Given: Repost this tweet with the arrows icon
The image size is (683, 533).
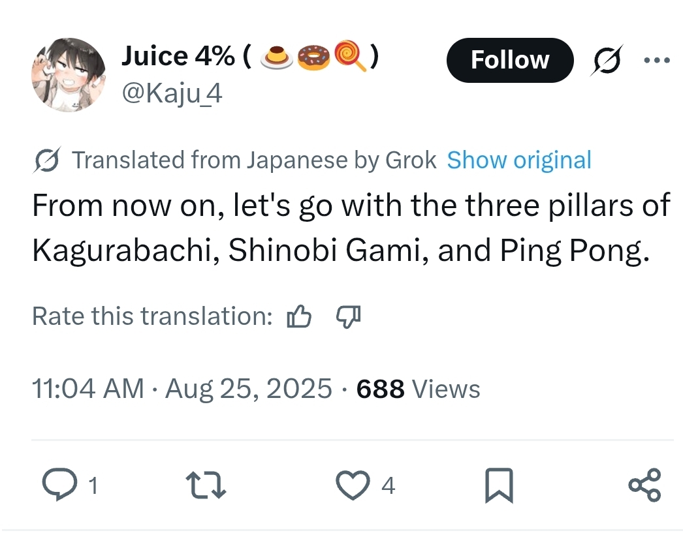Looking at the screenshot, I should pos(207,485).
